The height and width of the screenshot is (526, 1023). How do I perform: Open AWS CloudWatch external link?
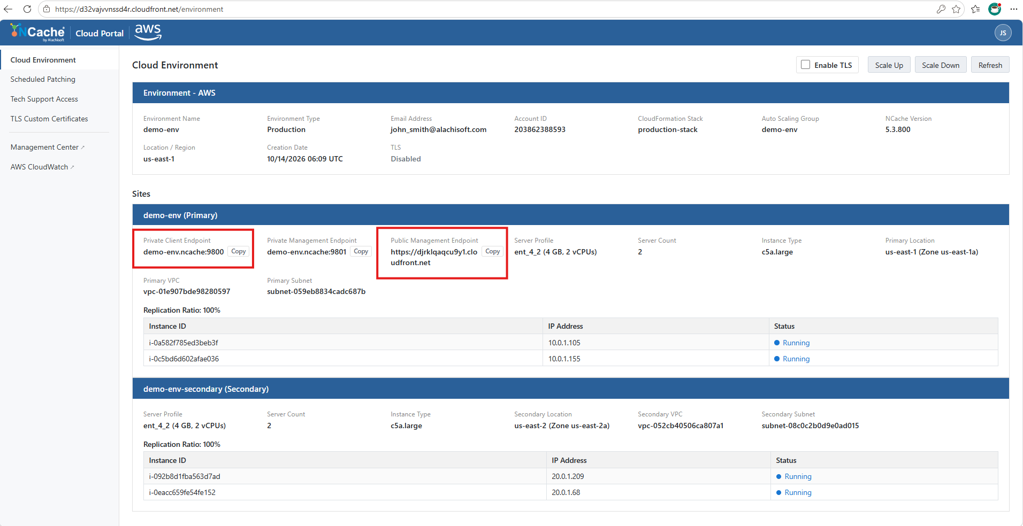42,167
